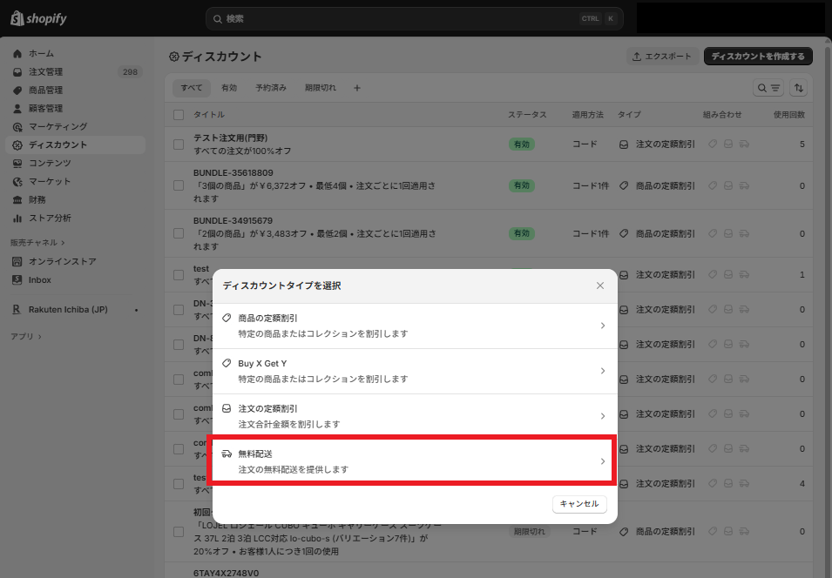The image size is (832, 578).
Task: Focus the 検索 search field
Action: pos(415,18)
